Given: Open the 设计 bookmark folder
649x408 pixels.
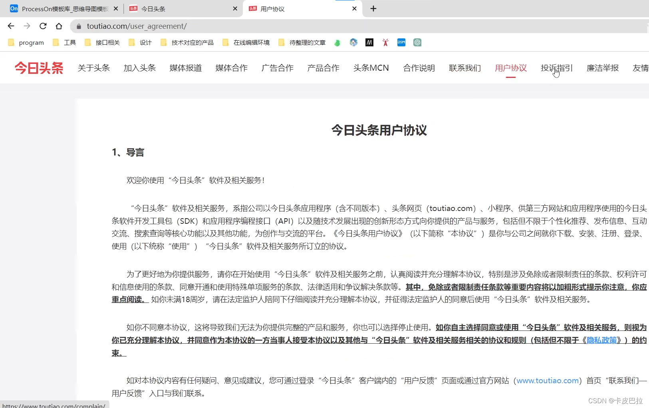Looking at the screenshot, I should pos(140,42).
